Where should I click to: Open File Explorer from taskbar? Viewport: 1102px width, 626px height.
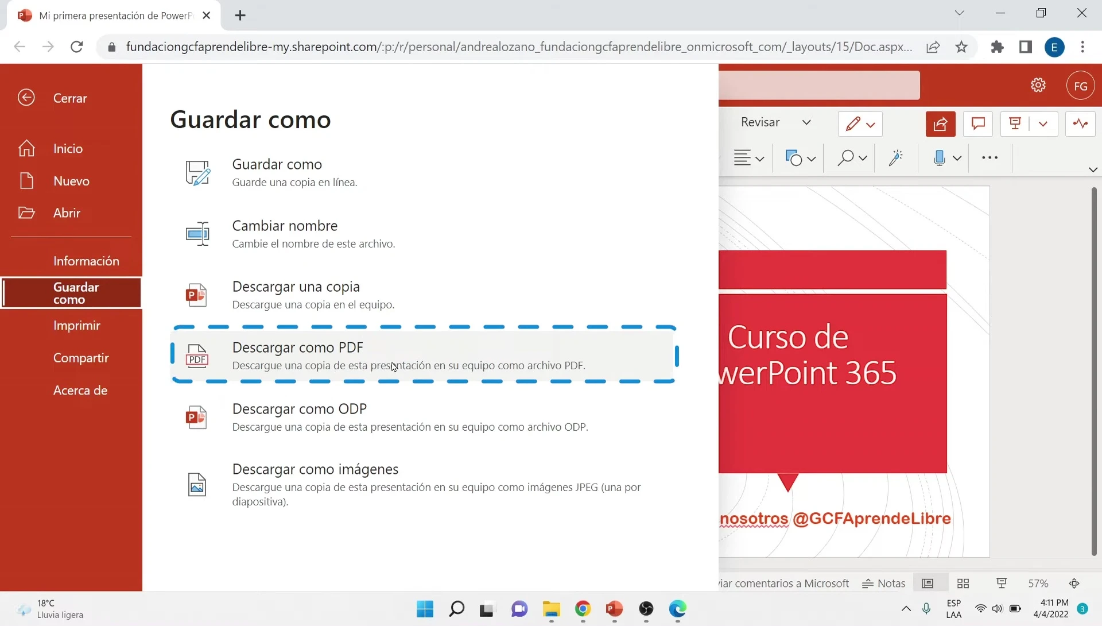click(551, 609)
